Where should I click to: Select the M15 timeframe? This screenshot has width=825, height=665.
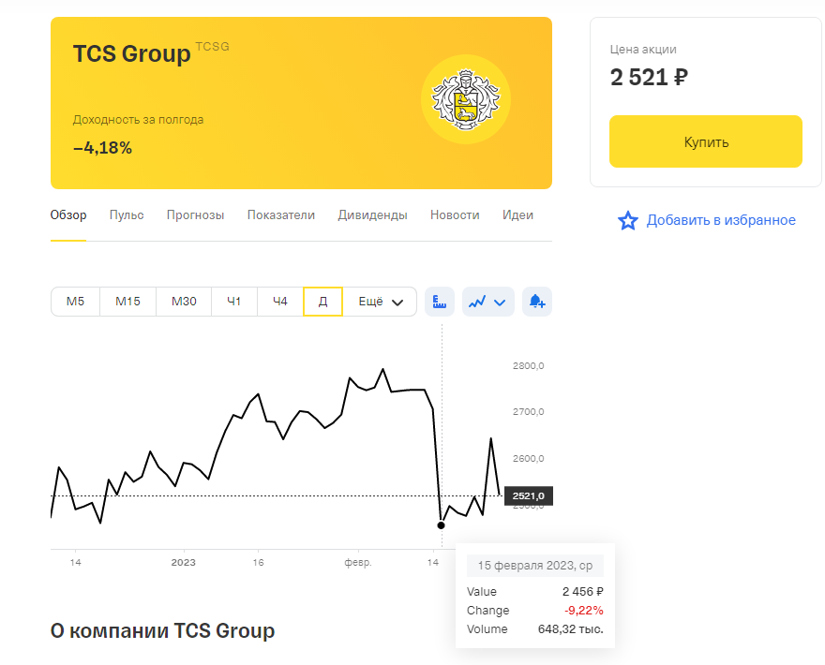127,302
